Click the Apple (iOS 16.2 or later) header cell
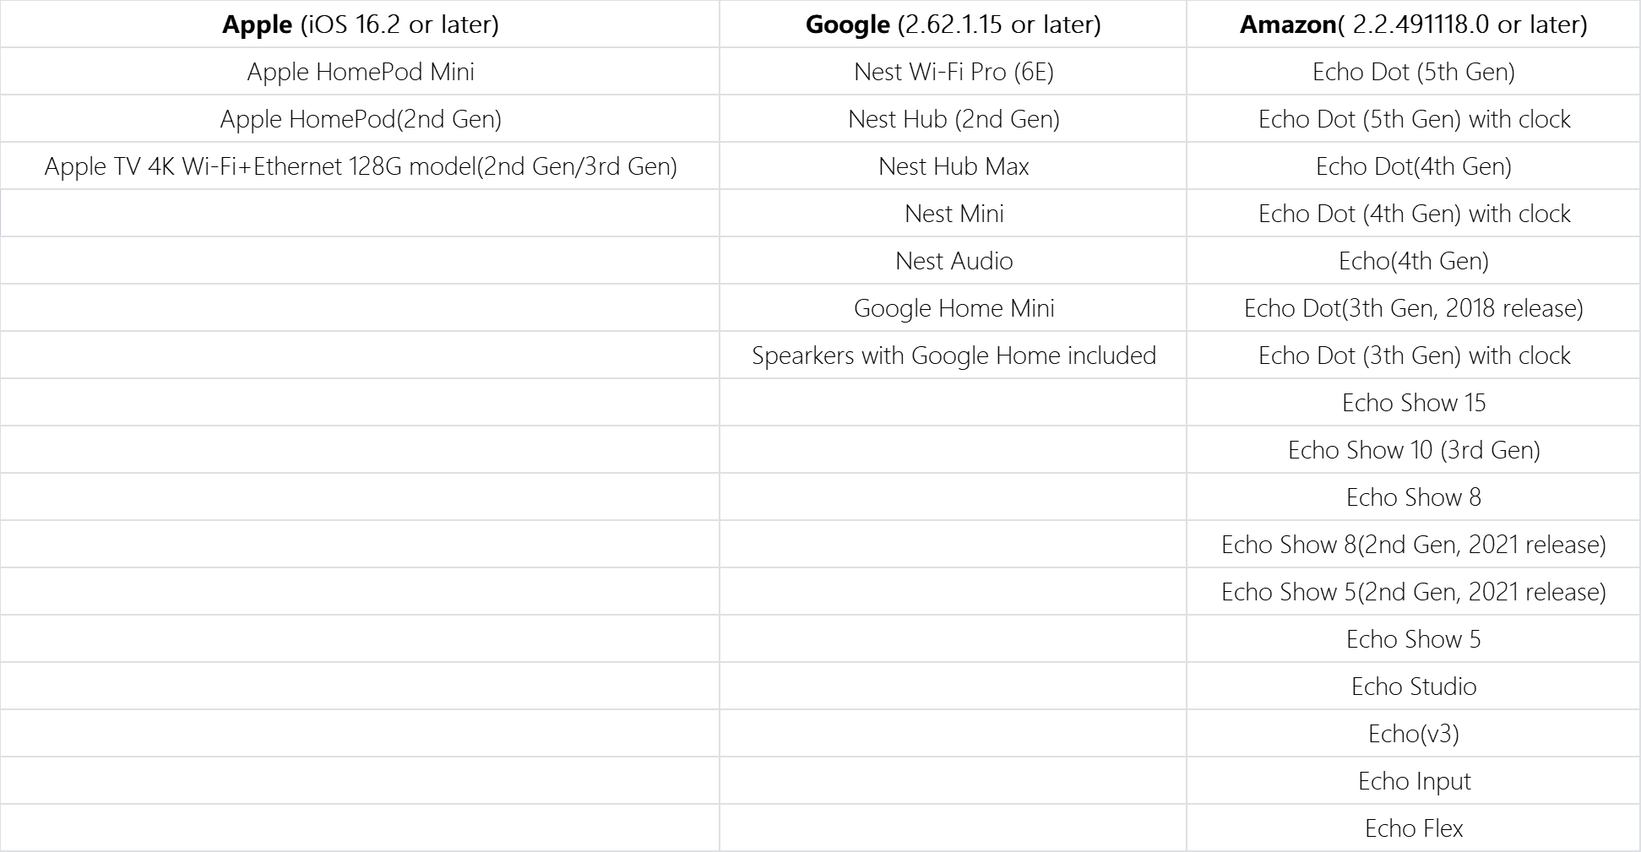Image resolution: width=1641 pixels, height=852 pixels. [361, 24]
